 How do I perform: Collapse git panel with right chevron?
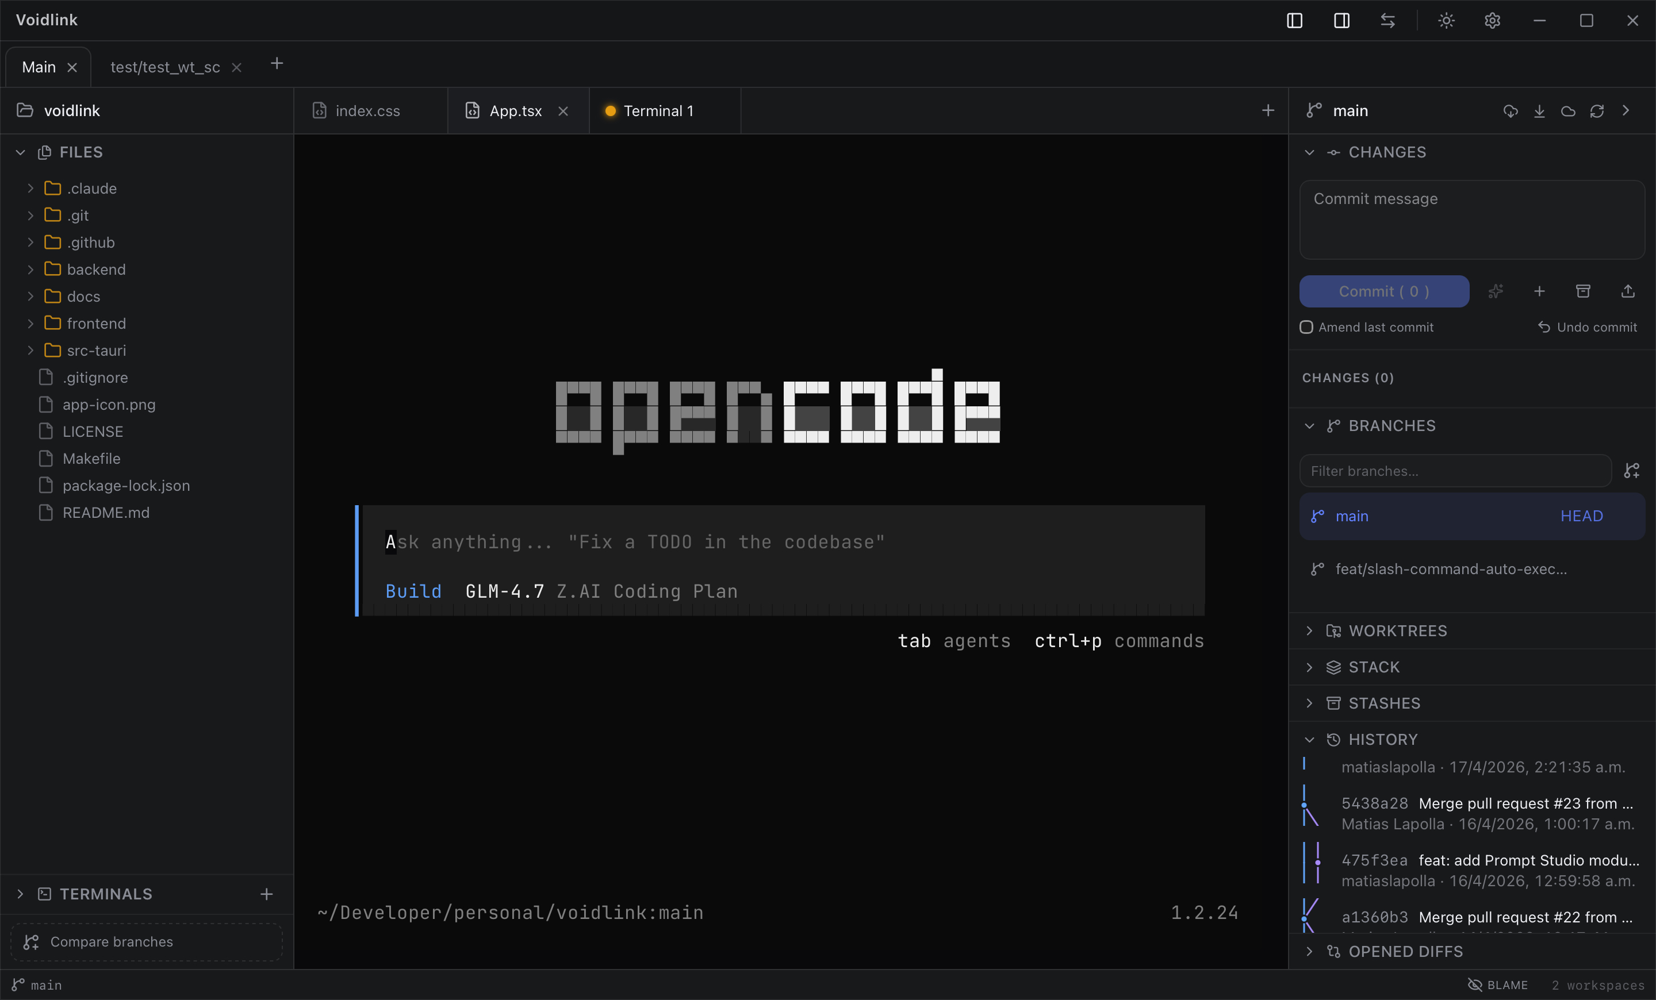[1626, 111]
